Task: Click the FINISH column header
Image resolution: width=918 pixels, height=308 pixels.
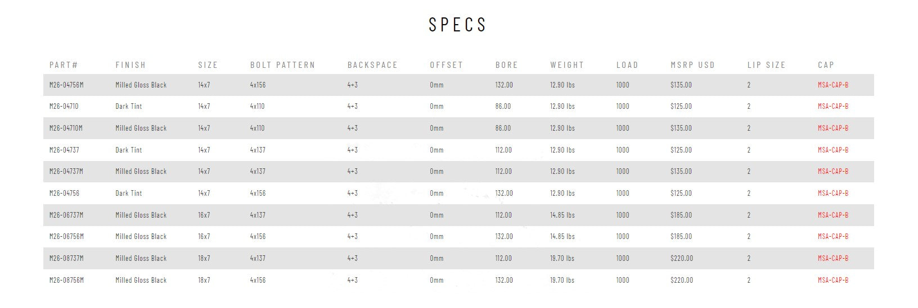Action: [130, 65]
